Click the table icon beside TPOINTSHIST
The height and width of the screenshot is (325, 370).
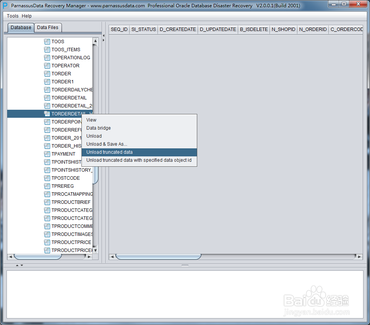click(x=47, y=162)
